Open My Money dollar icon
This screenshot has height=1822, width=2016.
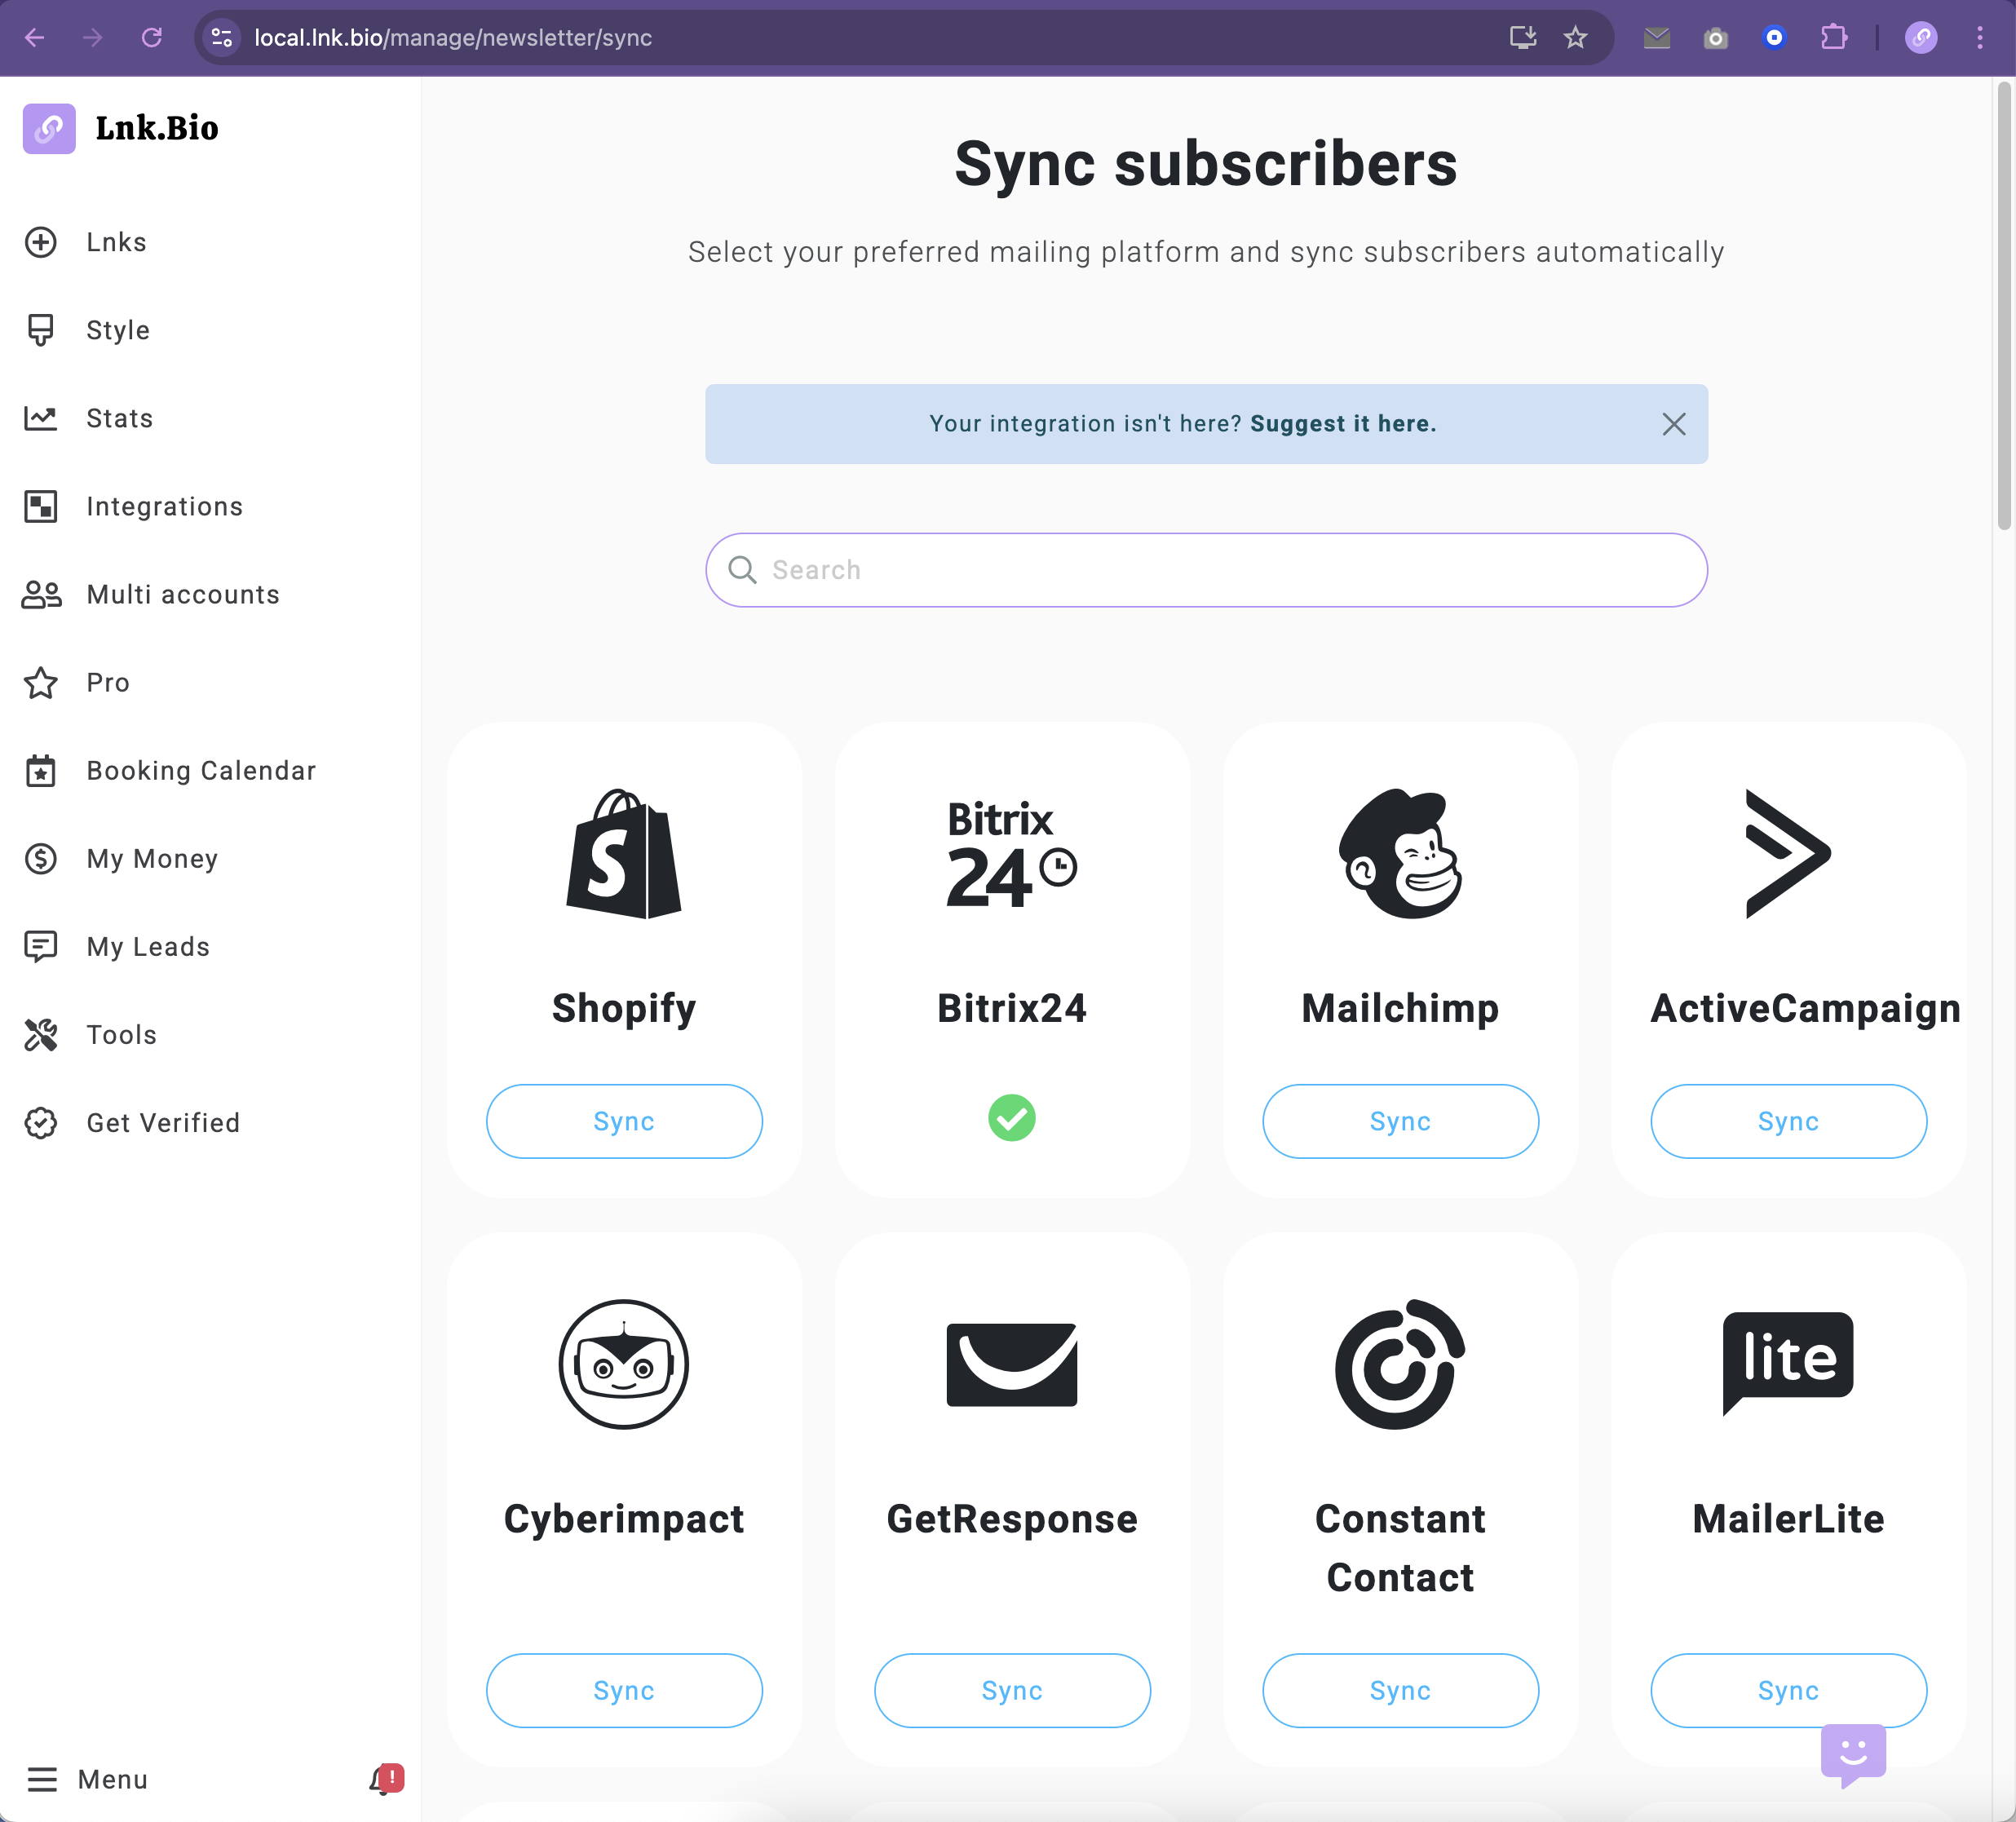[41, 859]
